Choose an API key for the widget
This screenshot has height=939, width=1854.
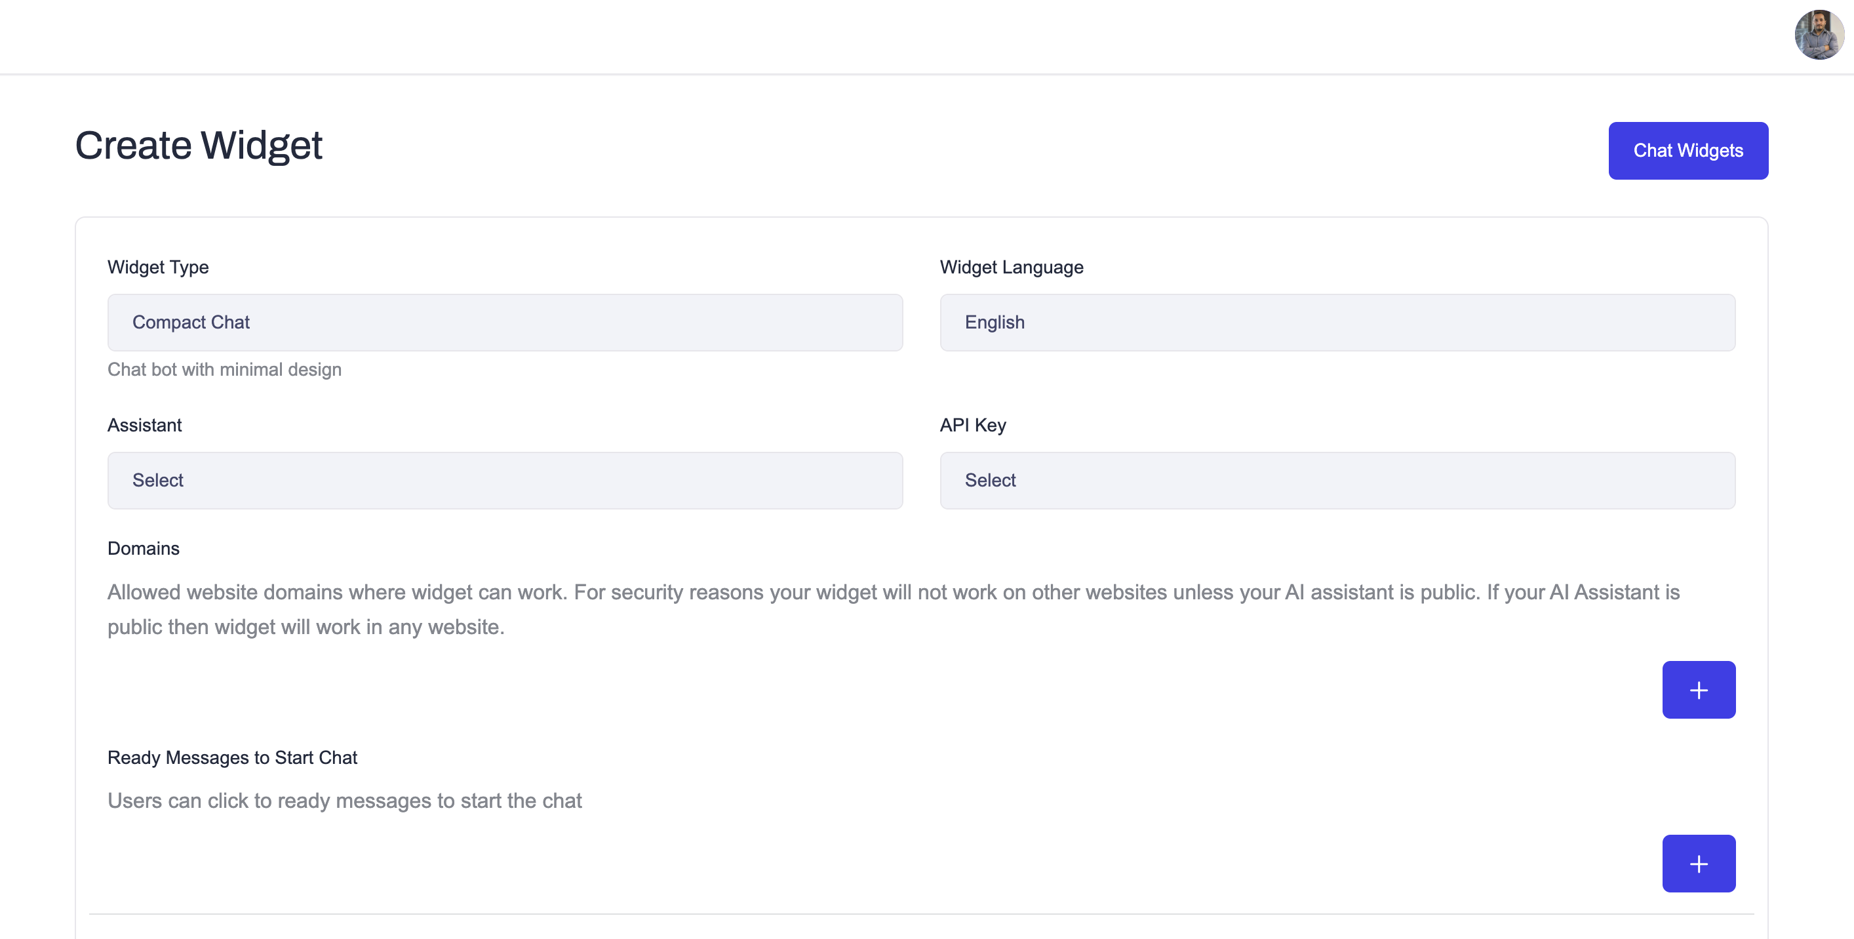pyautogui.click(x=1337, y=479)
